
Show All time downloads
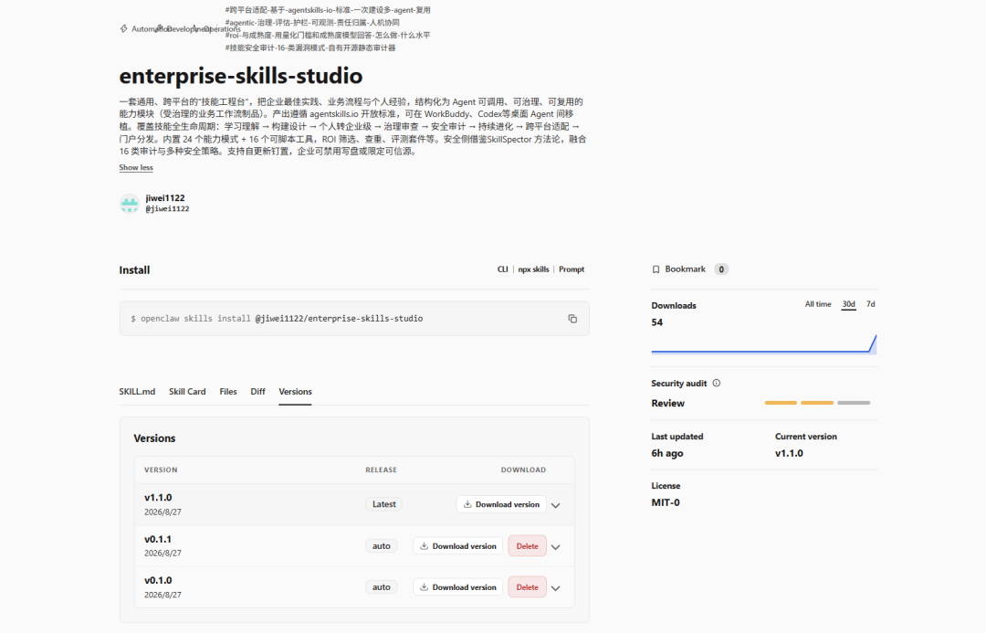(818, 304)
